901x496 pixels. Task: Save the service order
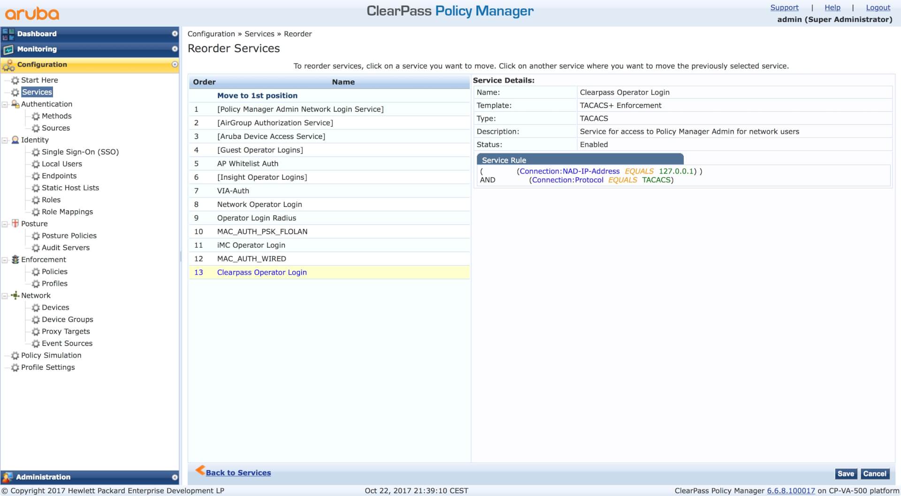(846, 474)
